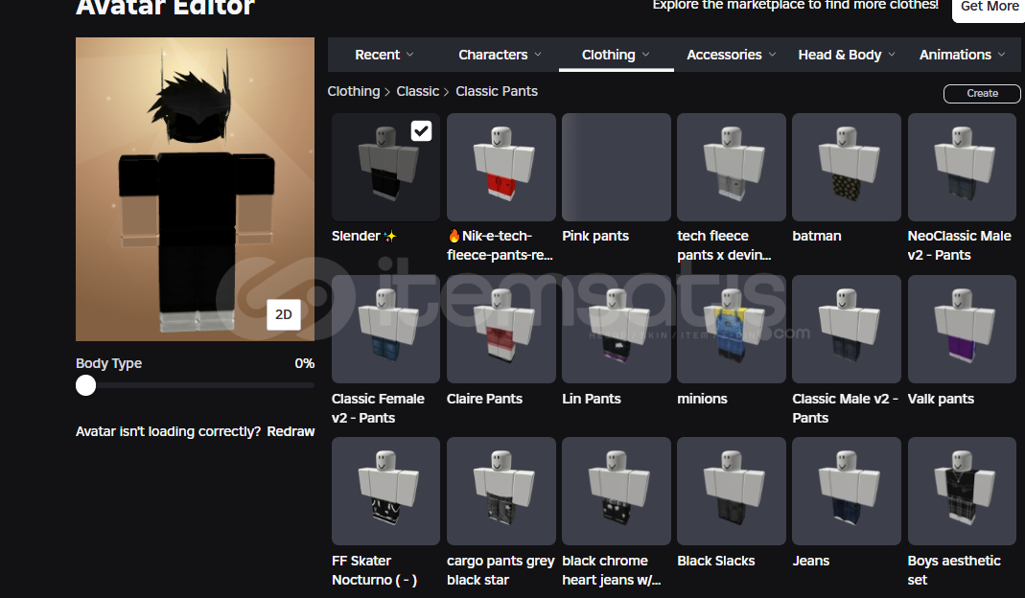This screenshot has width=1025, height=598.
Task: Pick the batman pants thumbnail
Action: [847, 168]
